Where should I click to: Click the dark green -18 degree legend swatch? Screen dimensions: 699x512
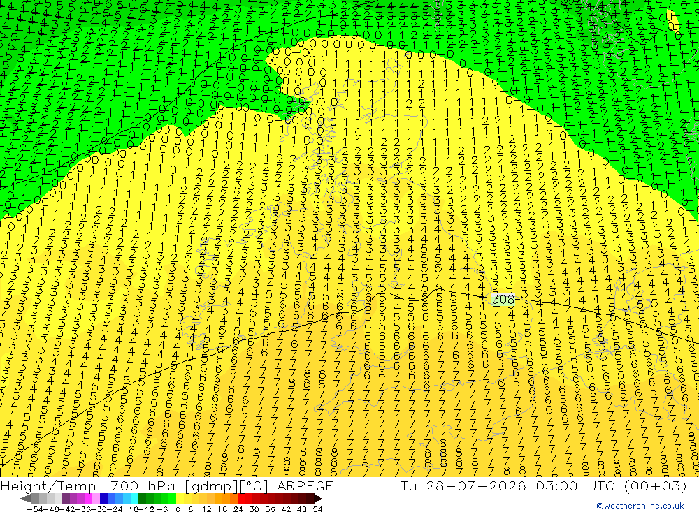pyautogui.click(x=142, y=498)
